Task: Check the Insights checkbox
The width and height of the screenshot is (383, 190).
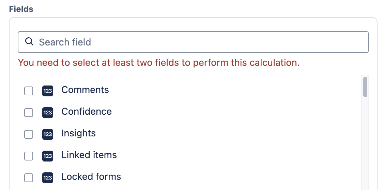Action: (x=29, y=134)
